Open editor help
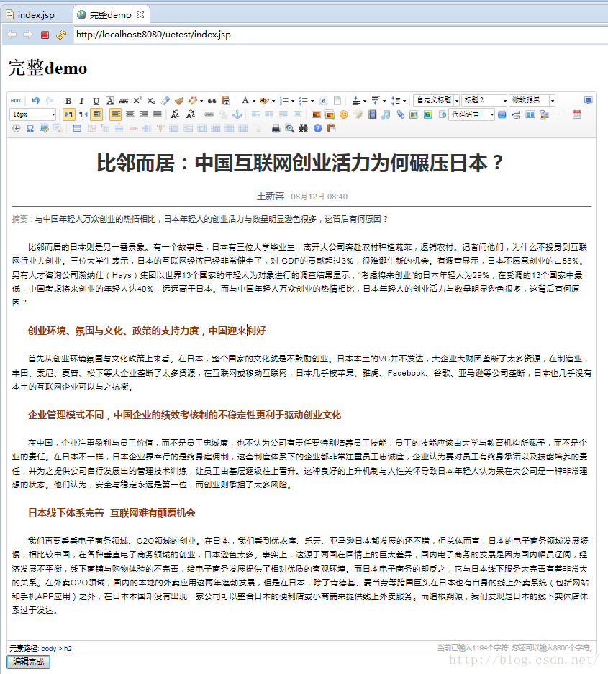This screenshot has height=674, width=608. [x=317, y=128]
